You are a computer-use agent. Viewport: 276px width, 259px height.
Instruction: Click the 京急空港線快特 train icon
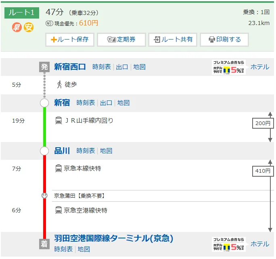point(59,210)
